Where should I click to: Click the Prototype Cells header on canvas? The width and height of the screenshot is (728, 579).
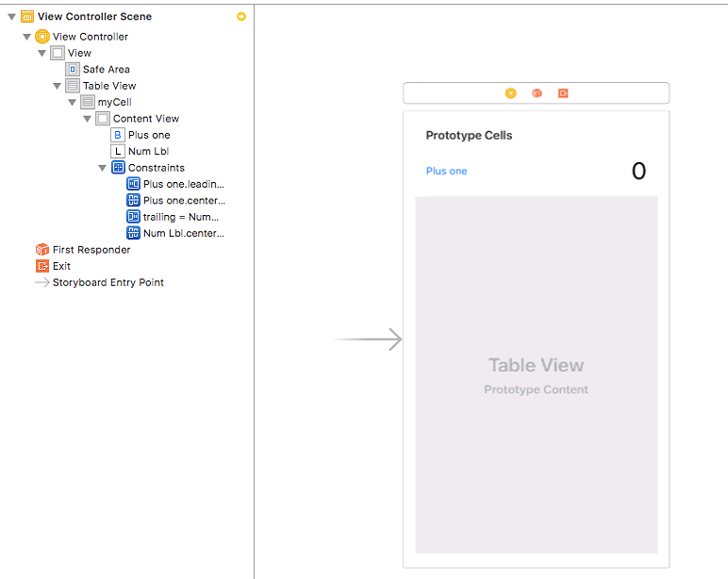(x=469, y=136)
